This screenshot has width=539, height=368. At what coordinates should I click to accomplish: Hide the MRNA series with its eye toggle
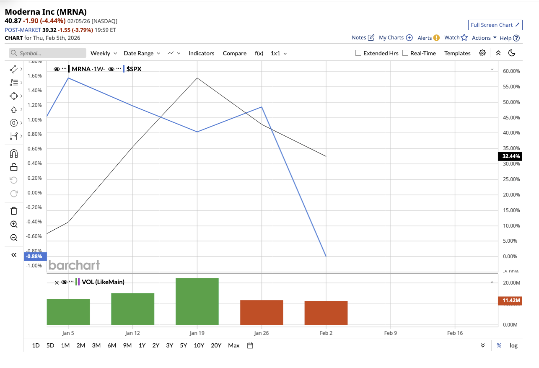57,69
